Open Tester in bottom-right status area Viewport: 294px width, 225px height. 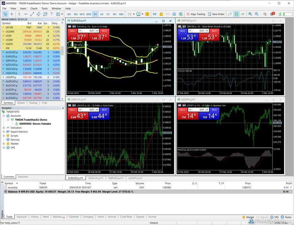pyautogui.click(x=286, y=217)
